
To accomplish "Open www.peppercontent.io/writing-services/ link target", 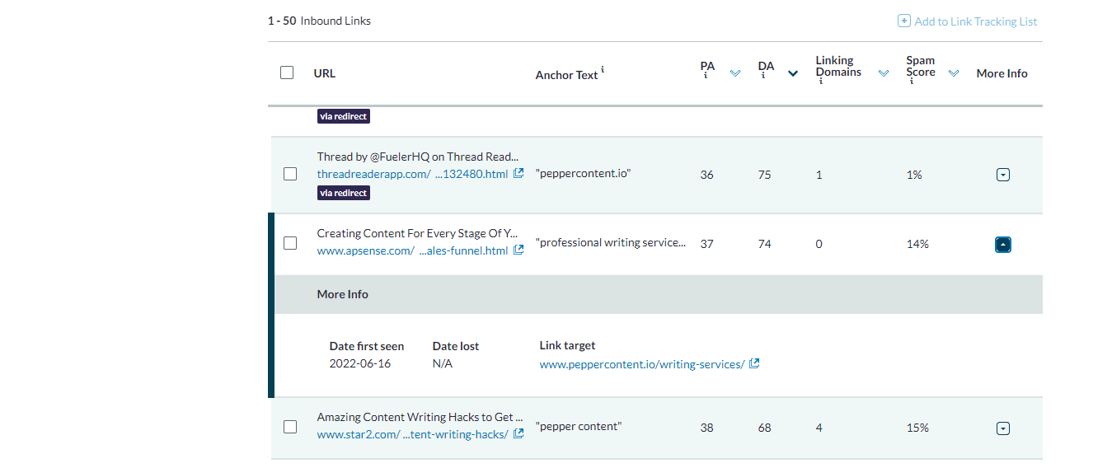I will coord(642,364).
